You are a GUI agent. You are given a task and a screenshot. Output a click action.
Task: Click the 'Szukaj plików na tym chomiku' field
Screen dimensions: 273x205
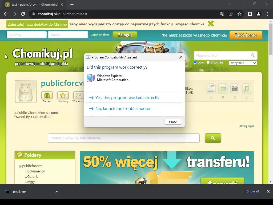pyautogui.click(x=124, y=138)
